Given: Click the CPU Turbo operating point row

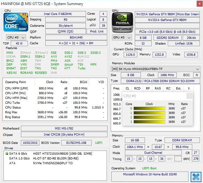Looking at the screenshot, I should point(55,103).
